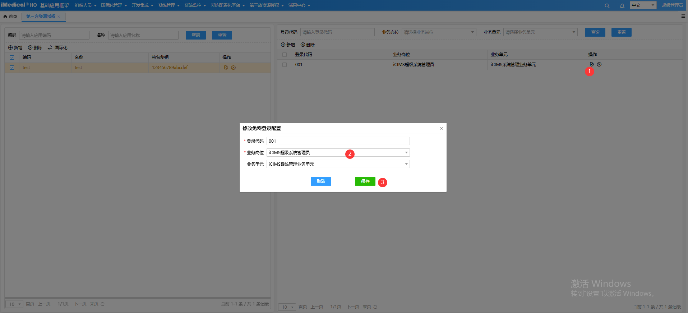The height and width of the screenshot is (313, 688).
Task: Toggle the select-all checkbox in left table
Action: tap(12, 57)
